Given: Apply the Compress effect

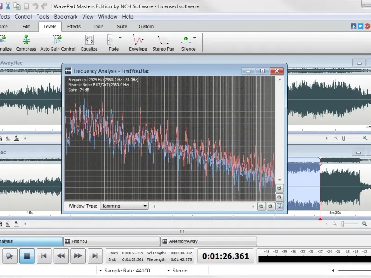Looking at the screenshot, I should tap(26, 43).
